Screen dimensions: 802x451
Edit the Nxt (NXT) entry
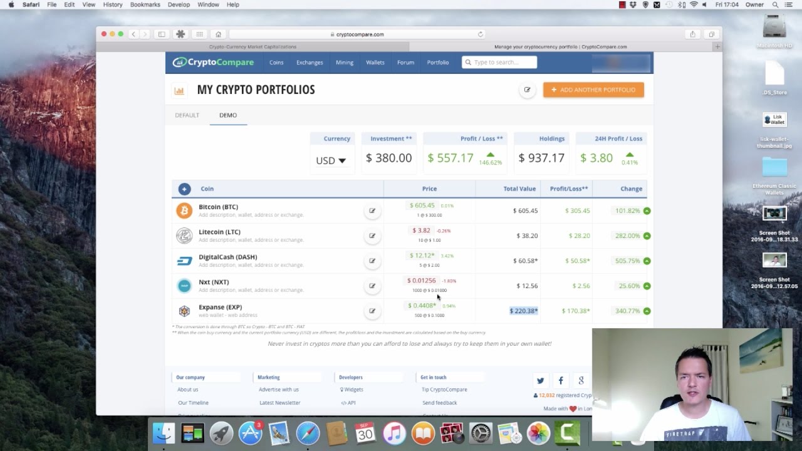[372, 286]
